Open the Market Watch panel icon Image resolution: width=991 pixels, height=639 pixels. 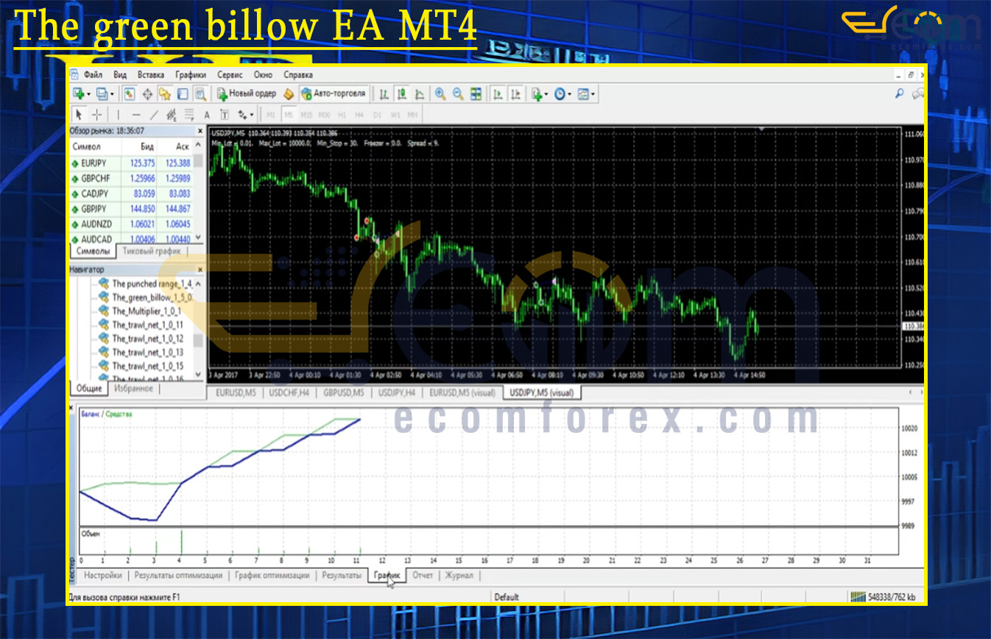pos(130,94)
